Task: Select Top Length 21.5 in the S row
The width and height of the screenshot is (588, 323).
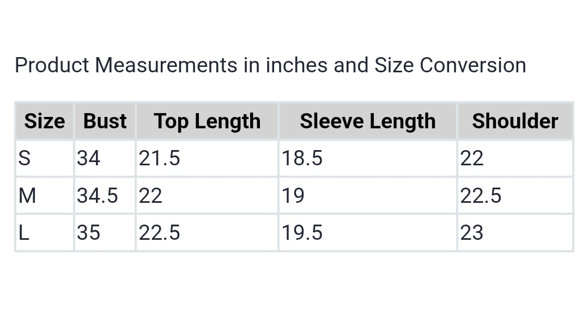Action: [159, 158]
